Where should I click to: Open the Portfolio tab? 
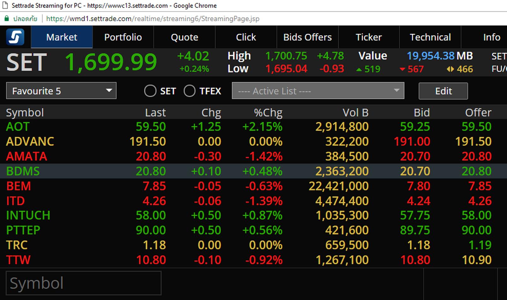[123, 37]
